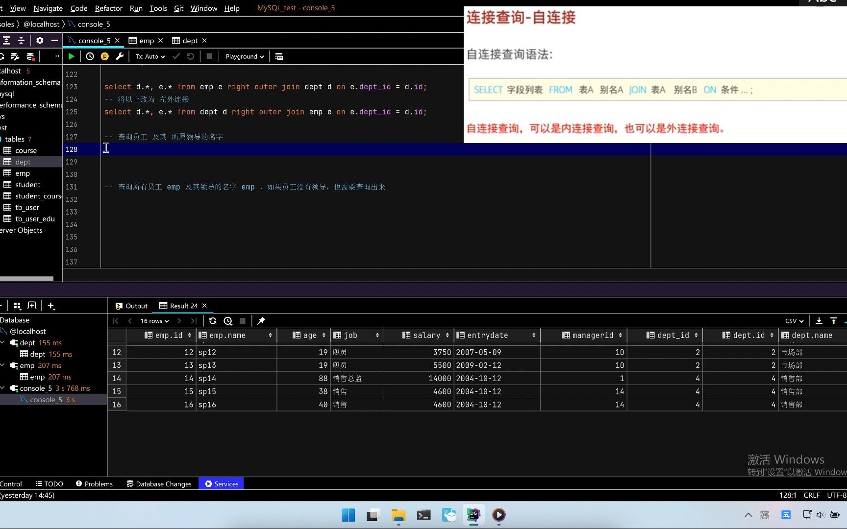
Task: Open the Playground session dropdown
Action: pos(245,56)
